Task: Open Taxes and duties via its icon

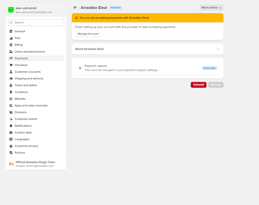Action: 11,85
